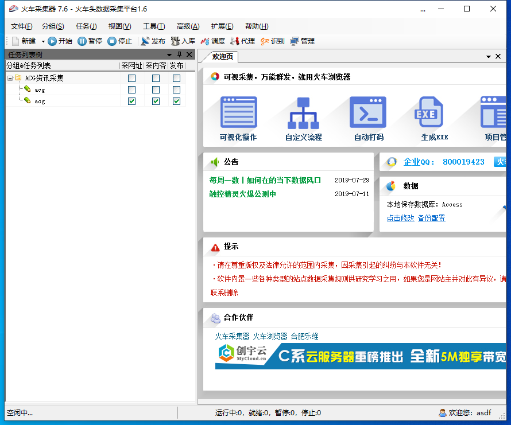Check 发布 on the unchecked acg task
The width and height of the screenshot is (511, 425).
(176, 89)
